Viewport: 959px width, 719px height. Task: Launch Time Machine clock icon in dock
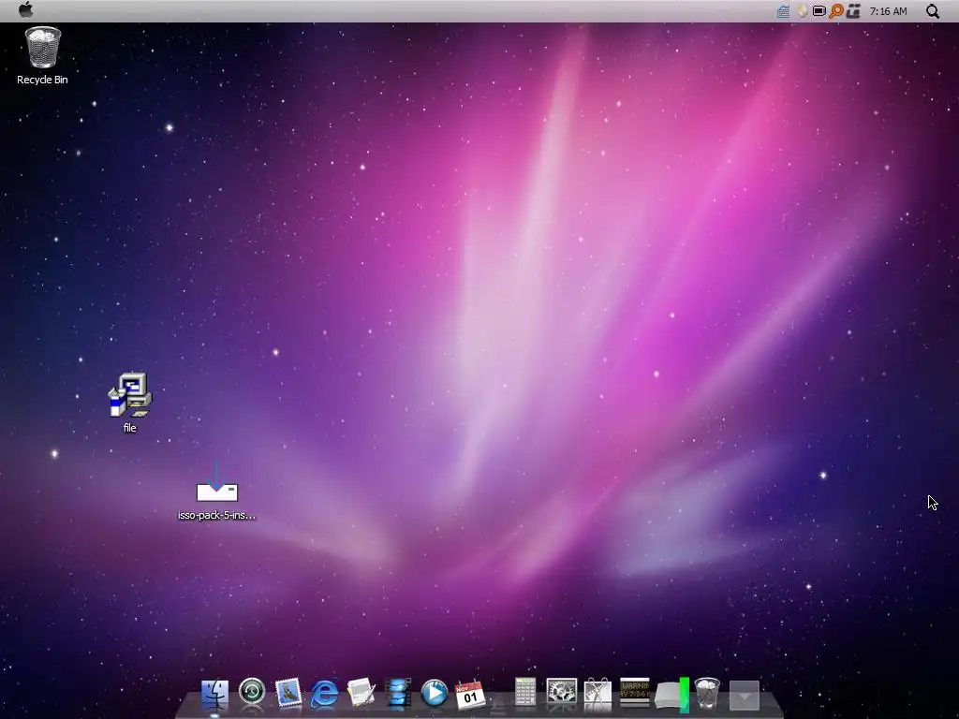tap(251, 693)
